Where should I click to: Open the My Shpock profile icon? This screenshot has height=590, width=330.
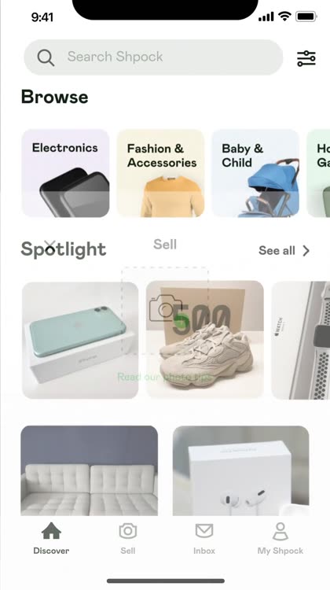[x=280, y=531]
